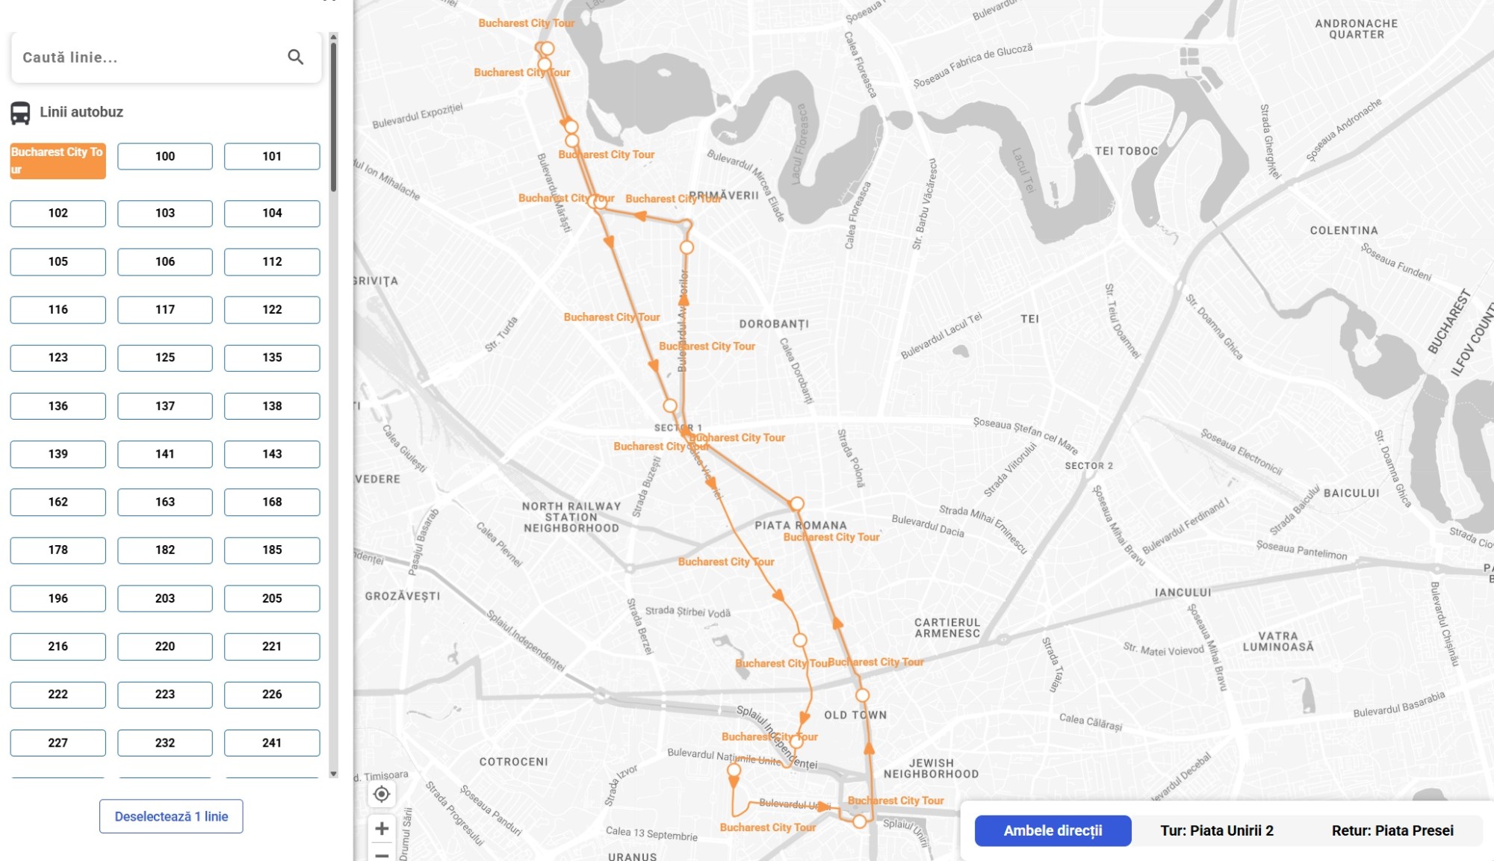This screenshot has height=861, width=1494.
Task: Click the locate-me crosshair map icon
Action: click(382, 794)
